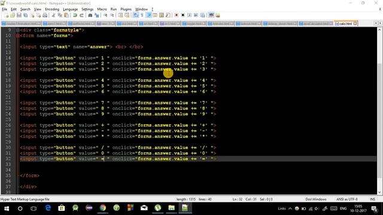
Task: Click the Save recorded macro icon
Action: tap(202, 16)
